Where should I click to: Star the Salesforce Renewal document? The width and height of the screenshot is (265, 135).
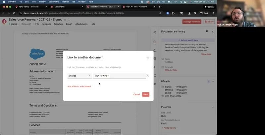click(x=65, y=20)
